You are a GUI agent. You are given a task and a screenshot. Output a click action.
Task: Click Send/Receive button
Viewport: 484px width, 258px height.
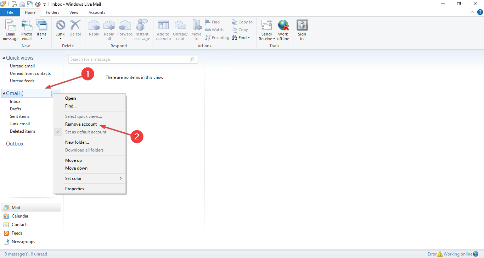[267, 30]
